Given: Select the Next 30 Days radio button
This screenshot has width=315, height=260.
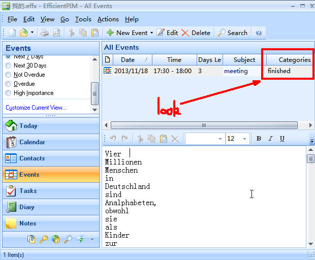Looking at the screenshot, I should (9, 66).
